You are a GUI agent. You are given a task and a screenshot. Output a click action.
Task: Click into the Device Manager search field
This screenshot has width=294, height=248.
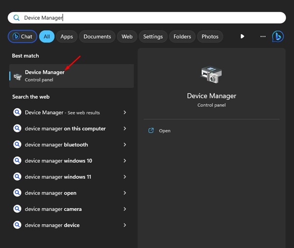pyautogui.click(x=147, y=18)
